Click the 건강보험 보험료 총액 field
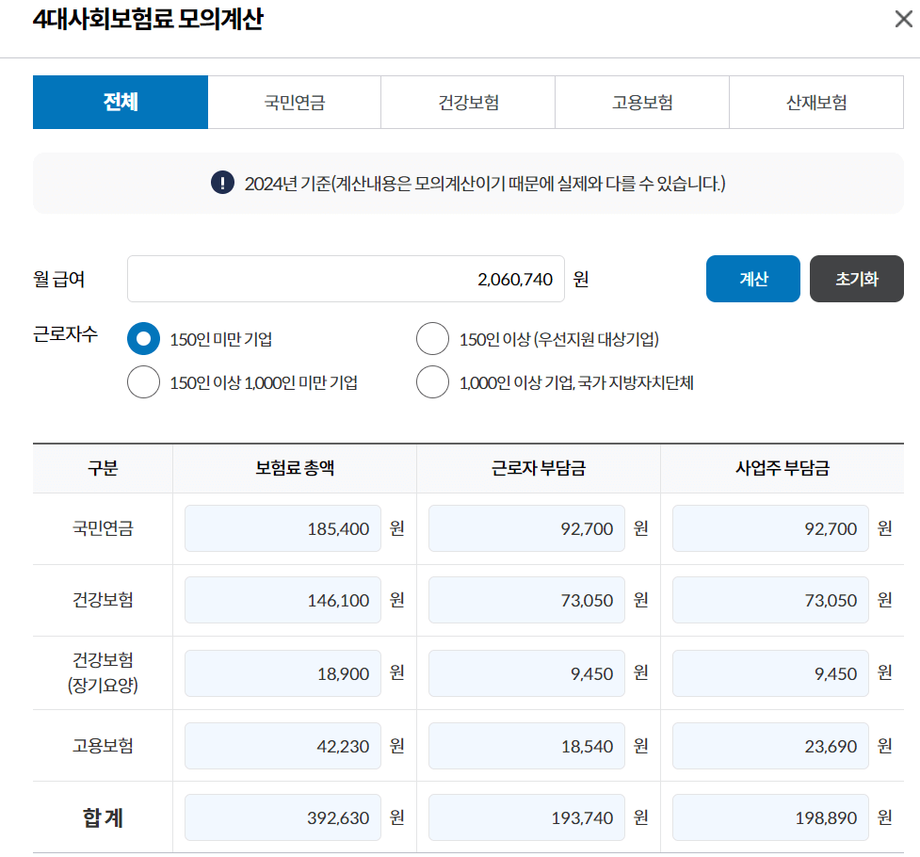920x857 pixels. click(x=282, y=600)
